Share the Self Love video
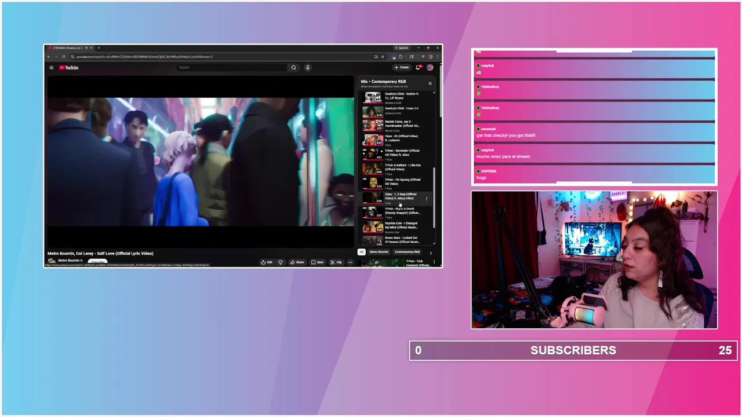Viewport: 742px width, 417px height. (x=297, y=262)
